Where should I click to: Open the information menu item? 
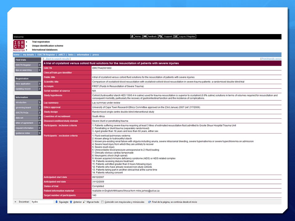click(x=83, y=55)
